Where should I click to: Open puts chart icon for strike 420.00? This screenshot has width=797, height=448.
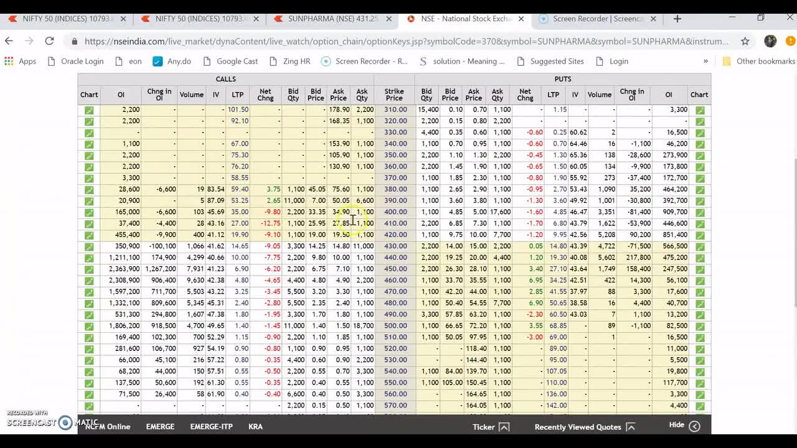[700, 235]
